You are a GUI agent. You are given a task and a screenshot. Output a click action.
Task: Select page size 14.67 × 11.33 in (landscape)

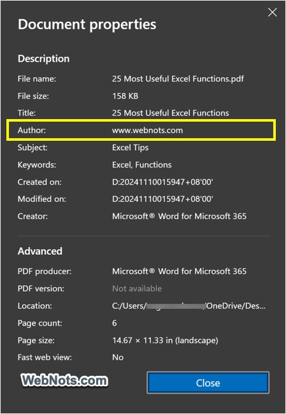(165, 340)
